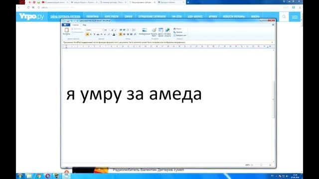Open Opera from the taskbar
The height and width of the screenshot is (179, 319).
pyautogui.click(x=48, y=176)
